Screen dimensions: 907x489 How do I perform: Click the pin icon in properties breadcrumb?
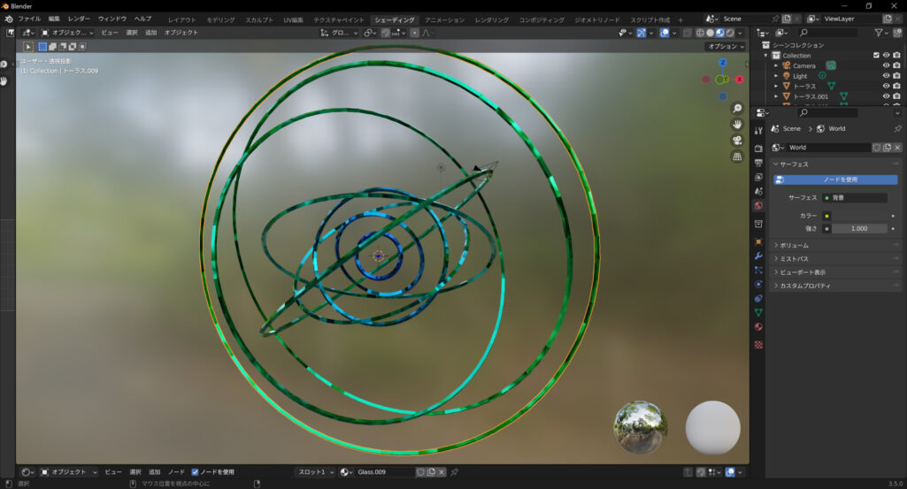click(897, 129)
